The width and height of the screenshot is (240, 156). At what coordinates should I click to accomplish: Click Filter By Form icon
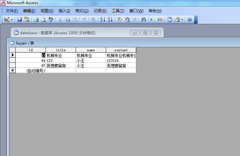127,20
